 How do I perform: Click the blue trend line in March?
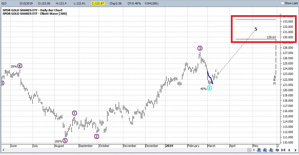point(210,77)
